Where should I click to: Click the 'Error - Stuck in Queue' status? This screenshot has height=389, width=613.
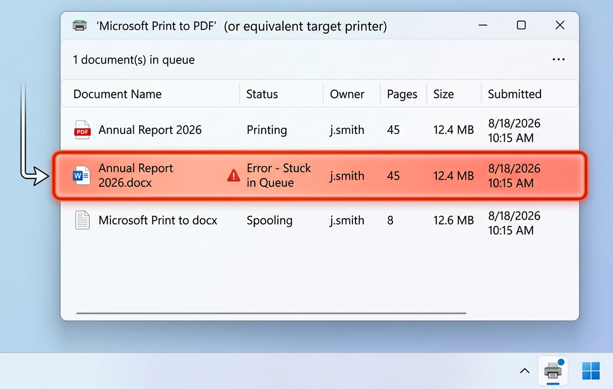(x=279, y=176)
